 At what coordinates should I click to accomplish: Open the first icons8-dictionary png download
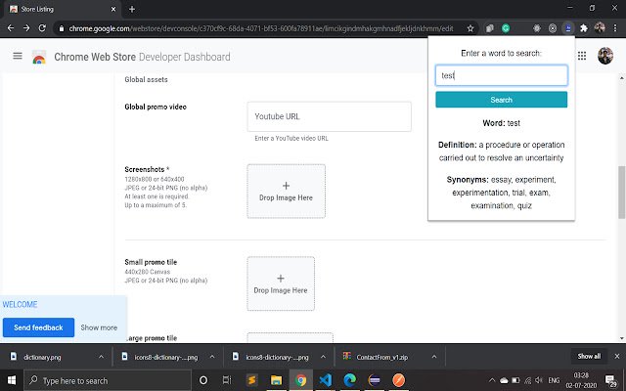click(x=165, y=357)
